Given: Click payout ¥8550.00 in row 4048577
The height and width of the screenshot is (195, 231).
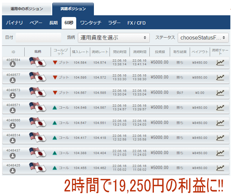Looking at the screenshot, I should click(x=200, y=78).
